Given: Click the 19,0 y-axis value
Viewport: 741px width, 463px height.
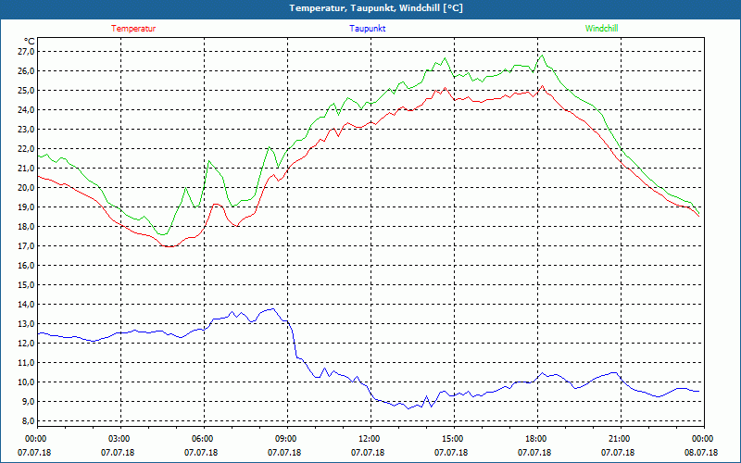Looking at the screenshot, I should coord(27,206).
